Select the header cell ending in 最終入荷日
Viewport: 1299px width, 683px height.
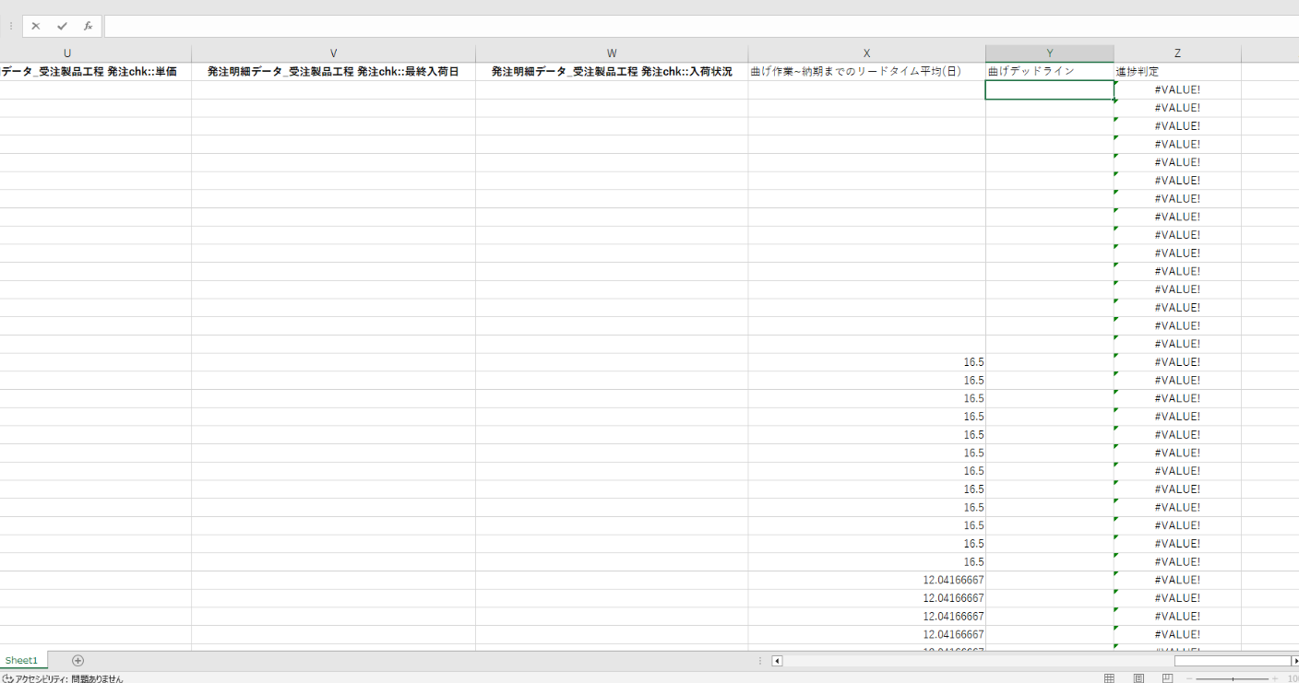[333, 71]
